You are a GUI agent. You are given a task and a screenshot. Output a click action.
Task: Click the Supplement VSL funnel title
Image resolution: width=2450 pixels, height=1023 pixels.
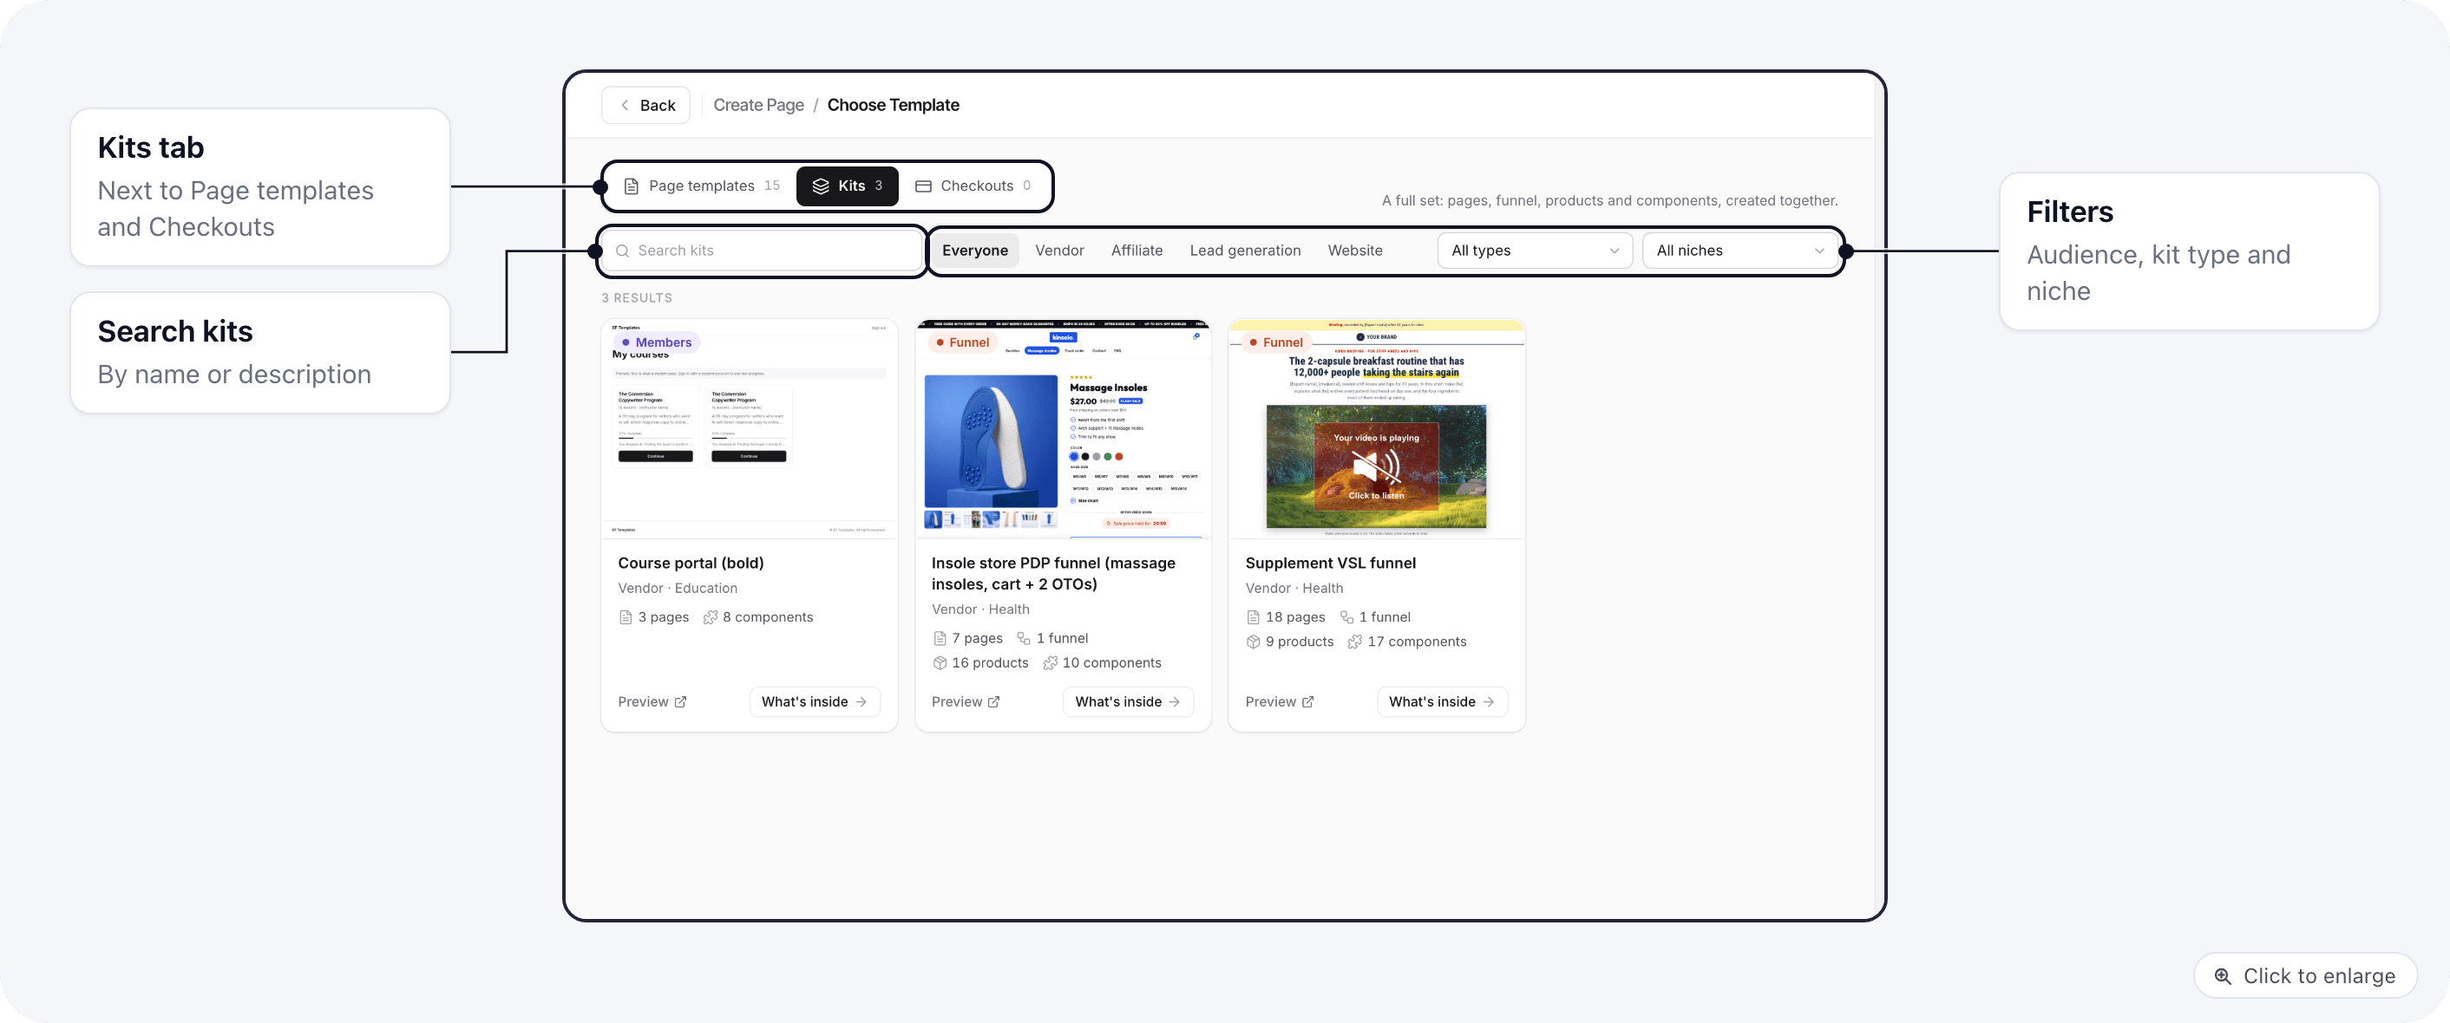click(1330, 564)
